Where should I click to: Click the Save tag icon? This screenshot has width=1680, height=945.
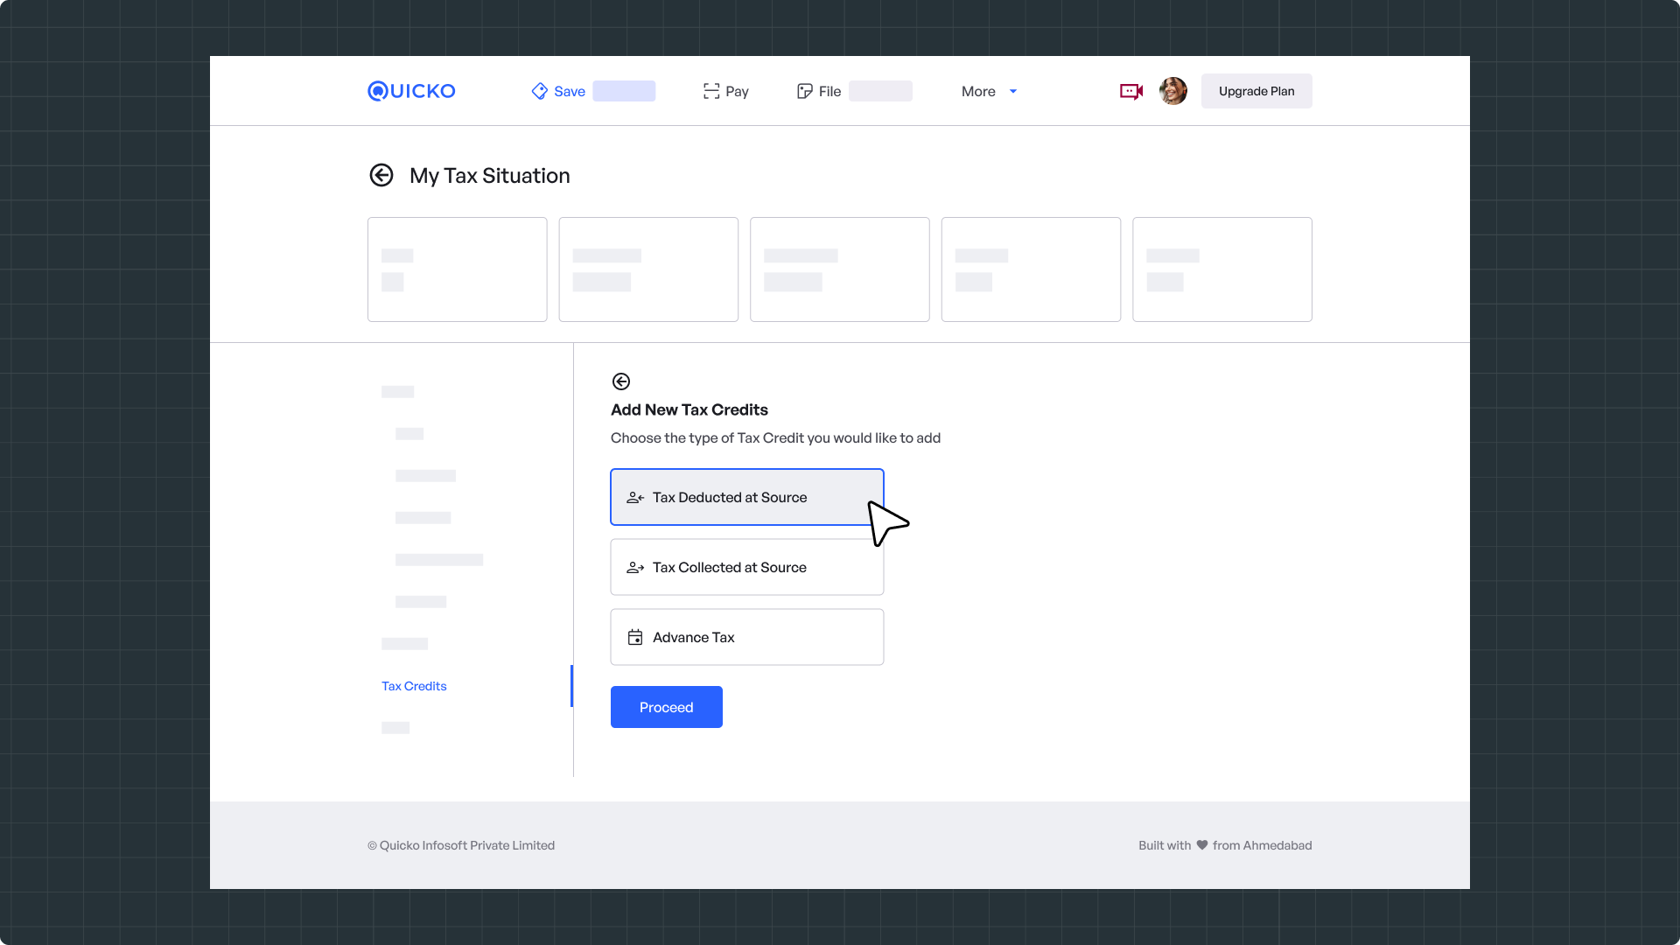(x=540, y=91)
